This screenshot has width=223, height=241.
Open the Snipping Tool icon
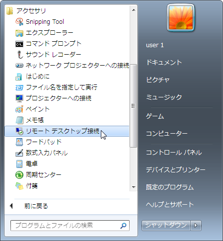[x=19, y=22]
